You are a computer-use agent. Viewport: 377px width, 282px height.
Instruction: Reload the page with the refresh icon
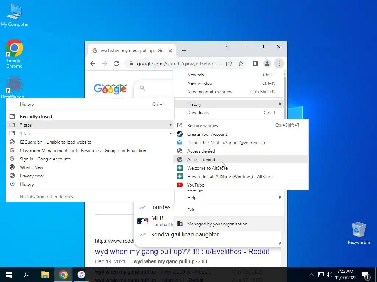[x=116, y=64]
